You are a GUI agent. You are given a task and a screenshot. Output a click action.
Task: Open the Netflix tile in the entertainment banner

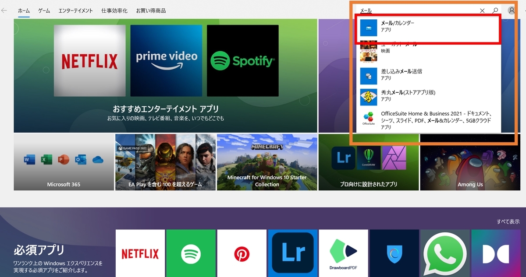pos(89,60)
